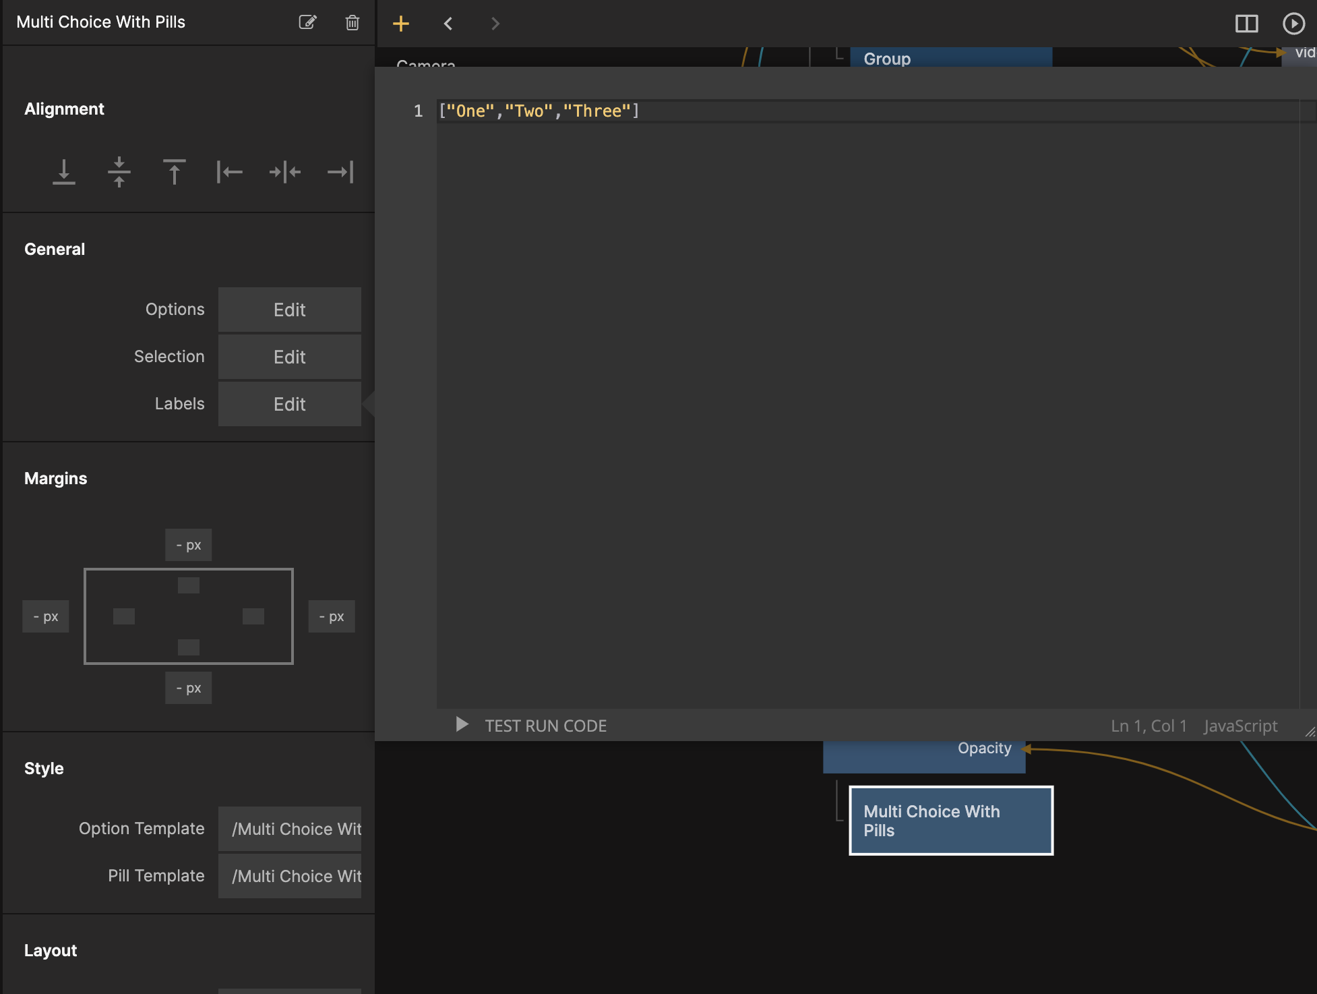The image size is (1317, 994).
Task: Select the align-top alignment icon
Action: coord(174,172)
